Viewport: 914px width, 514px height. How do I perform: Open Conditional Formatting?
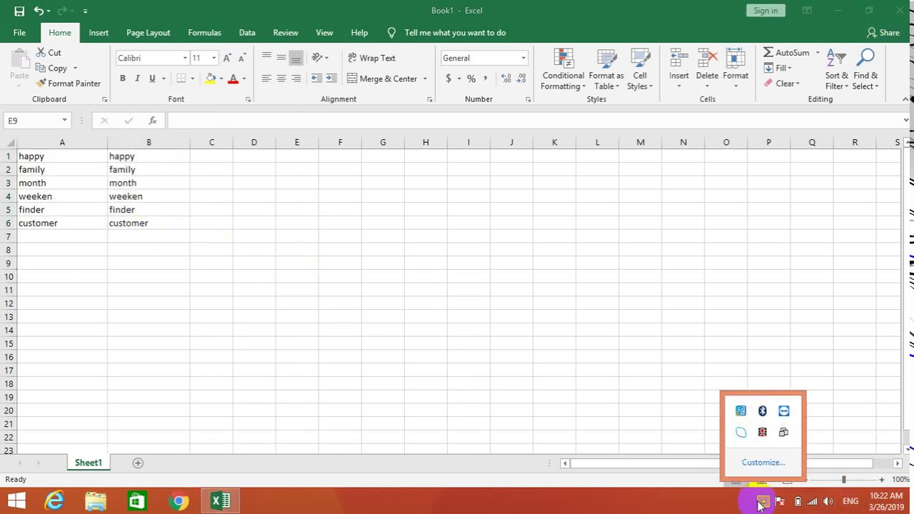click(563, 70)
